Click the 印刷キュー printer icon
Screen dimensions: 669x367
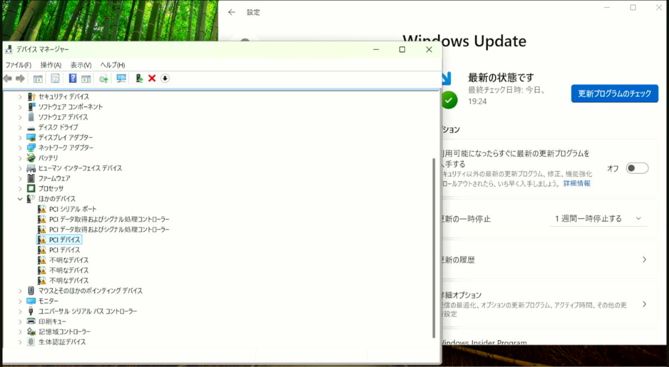(x=31, y=322)
